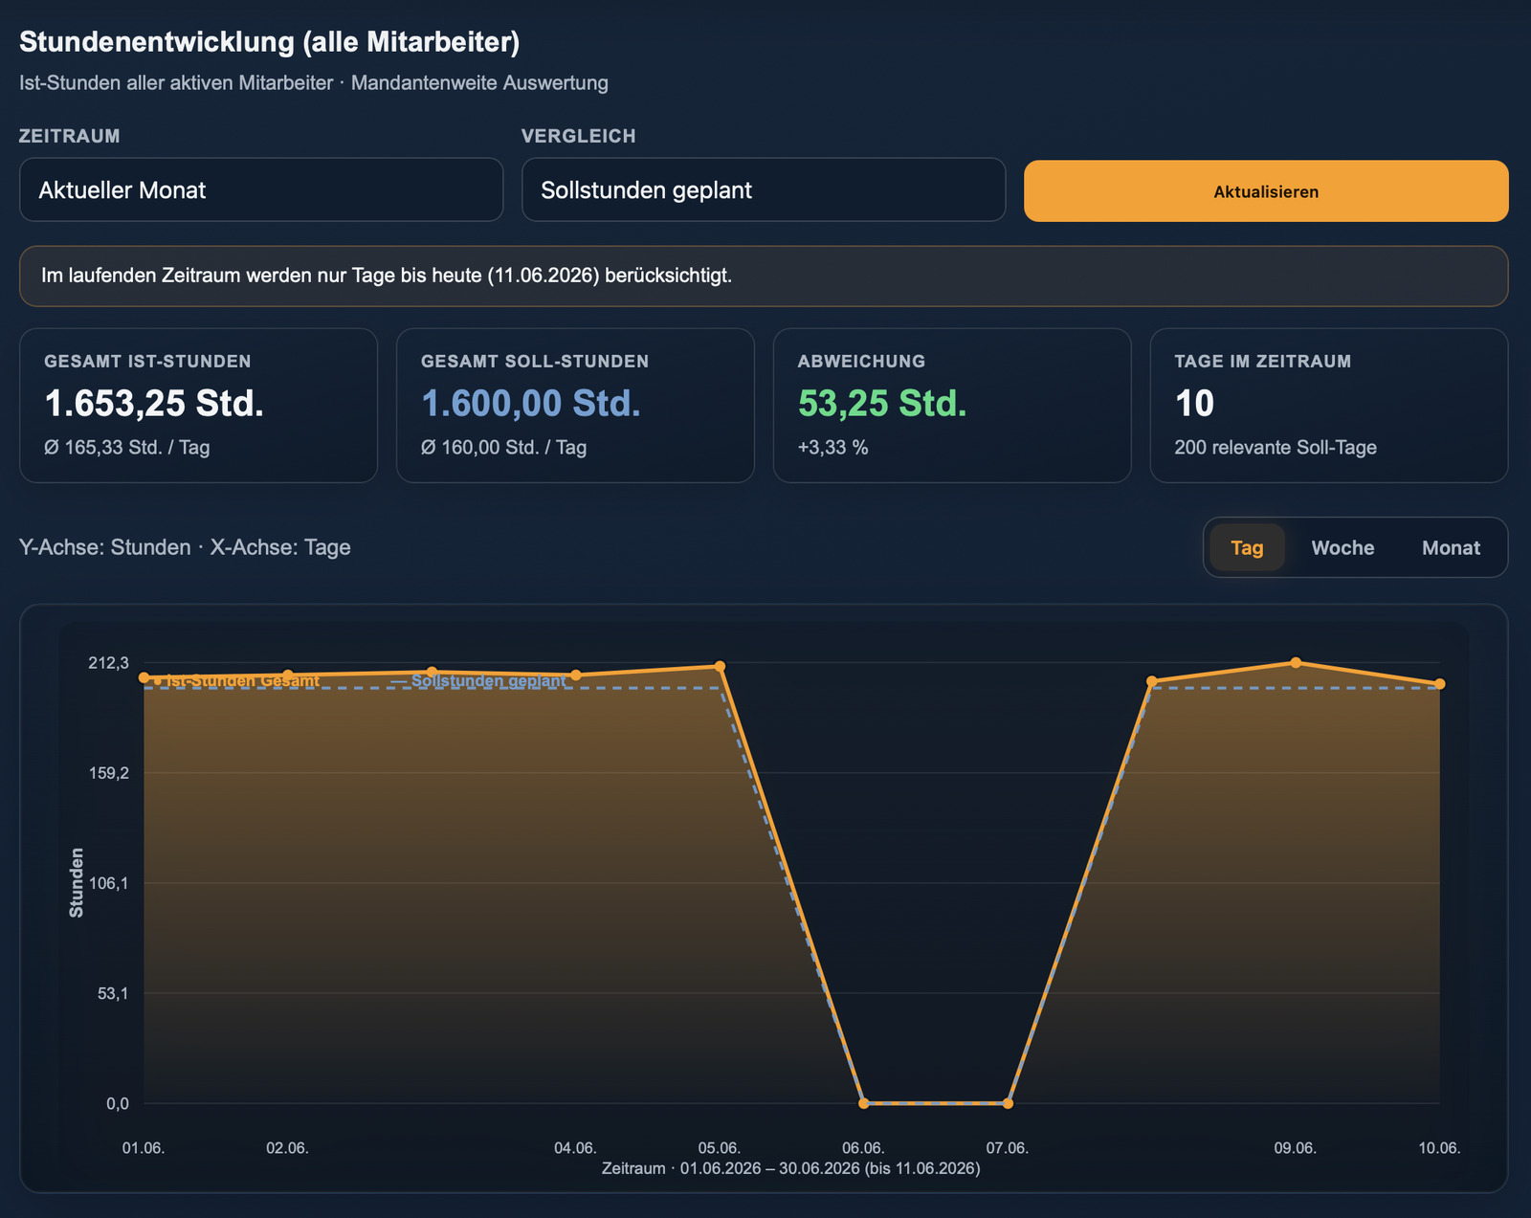Click the Ø 165,33 Std. / Tag text
Image resolution: width=1531 pixels, height=1218 pixels.
[127, 448]
